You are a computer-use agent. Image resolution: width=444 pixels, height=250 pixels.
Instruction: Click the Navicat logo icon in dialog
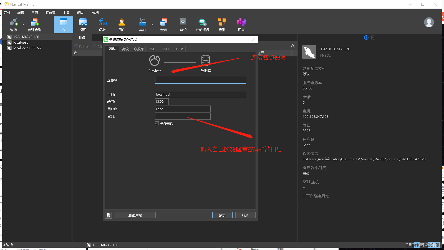click(x=155, y=60)
